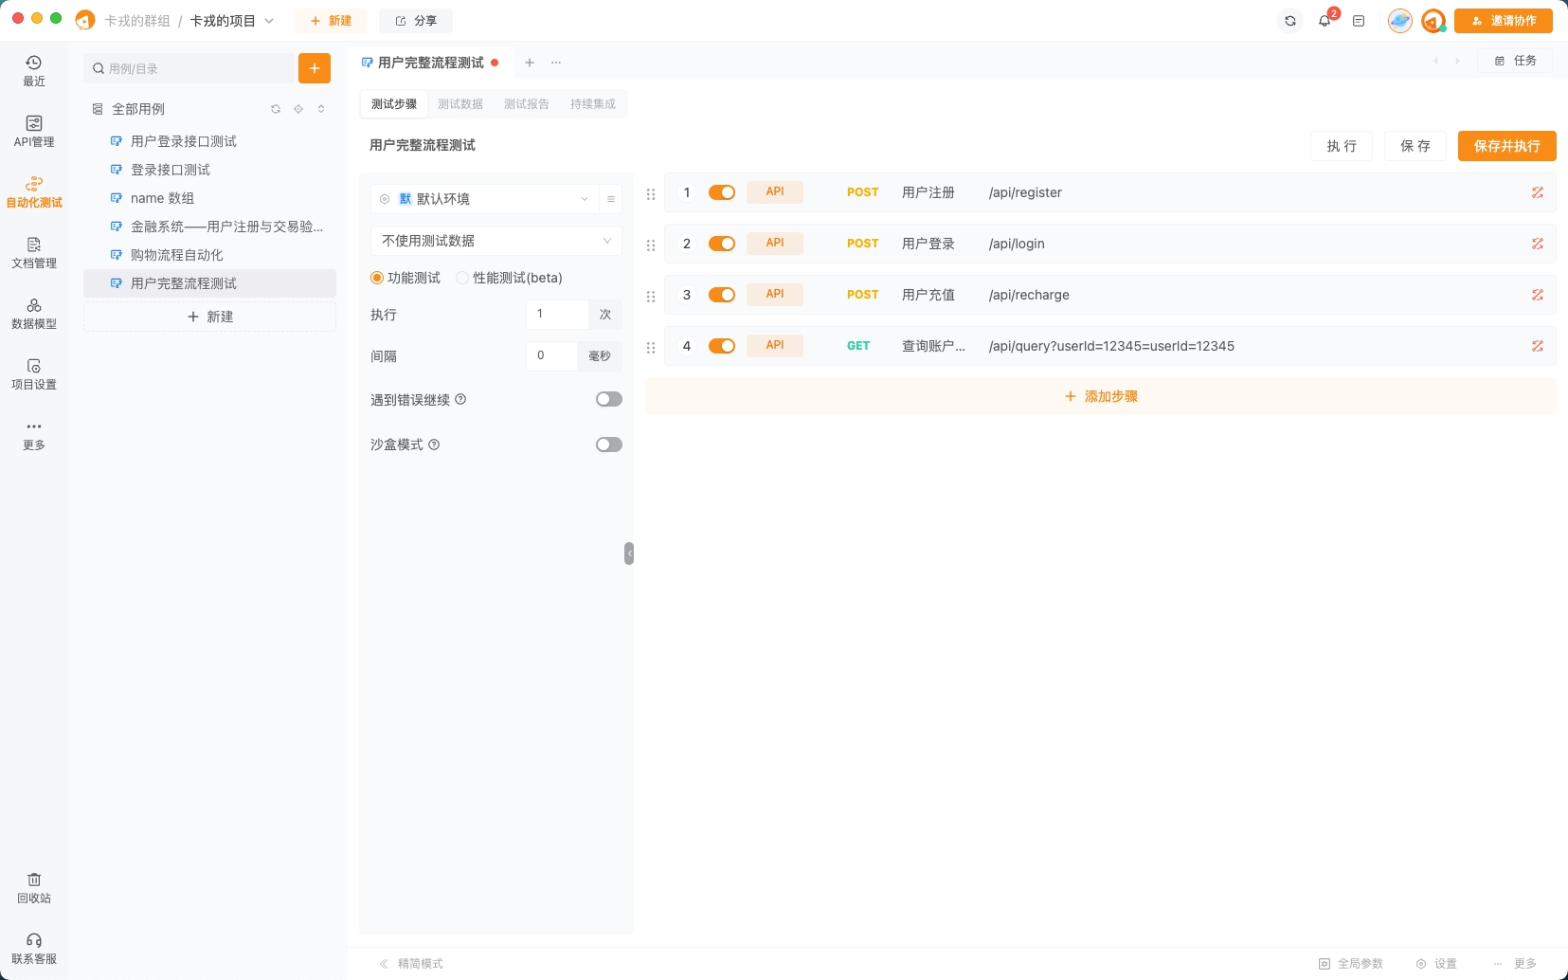The width and height of the screenshot is (1568, 980).
Task: Disable step 3 用户充值 toggle
Action: click(722, 295)
